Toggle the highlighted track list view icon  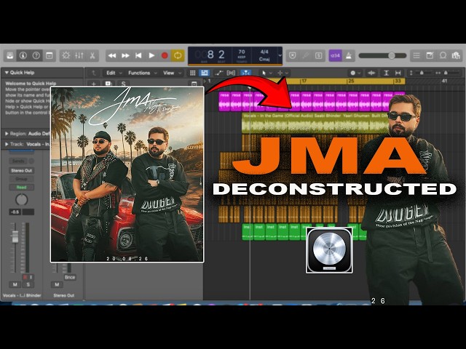point(204,73)
